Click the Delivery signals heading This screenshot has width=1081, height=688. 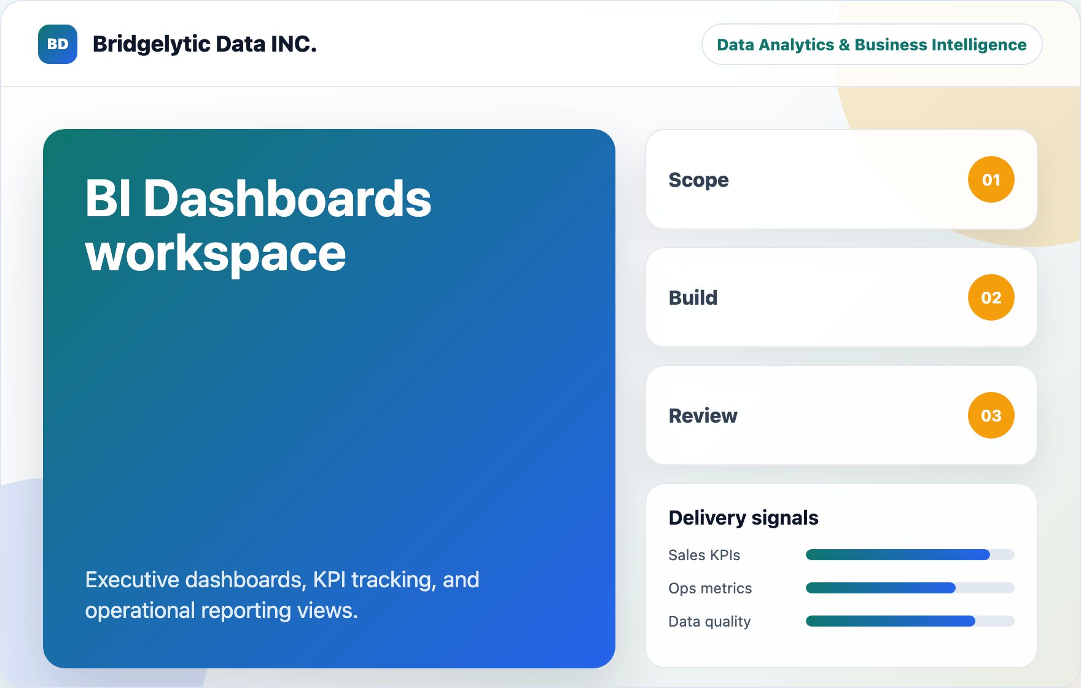coord(743,518)
